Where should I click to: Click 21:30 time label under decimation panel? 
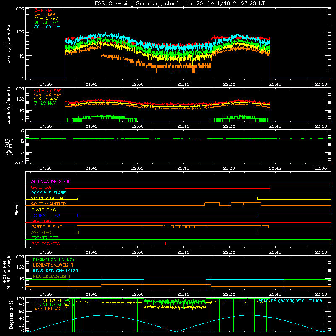click(46, 294)
